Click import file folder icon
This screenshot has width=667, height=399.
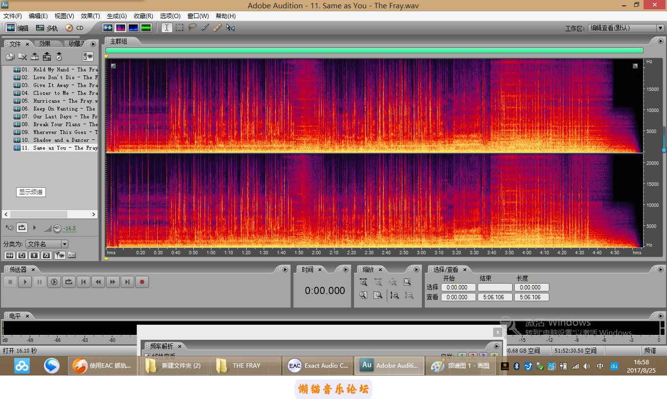[x=10, y=57]
